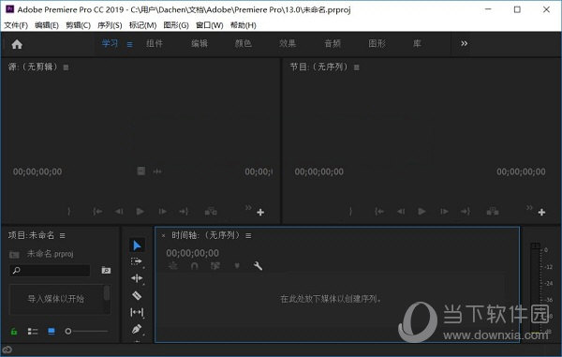Select the Track Select Forward tool
The width and height of the screenshot is (562, 357).
point(137,261)
